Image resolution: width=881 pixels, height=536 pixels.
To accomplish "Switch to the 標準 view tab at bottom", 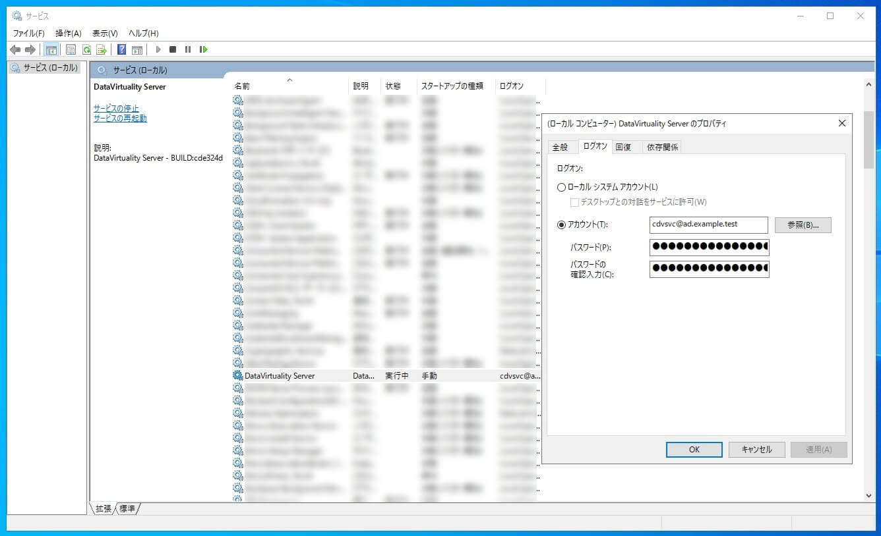I will click(x=127, y=508).
